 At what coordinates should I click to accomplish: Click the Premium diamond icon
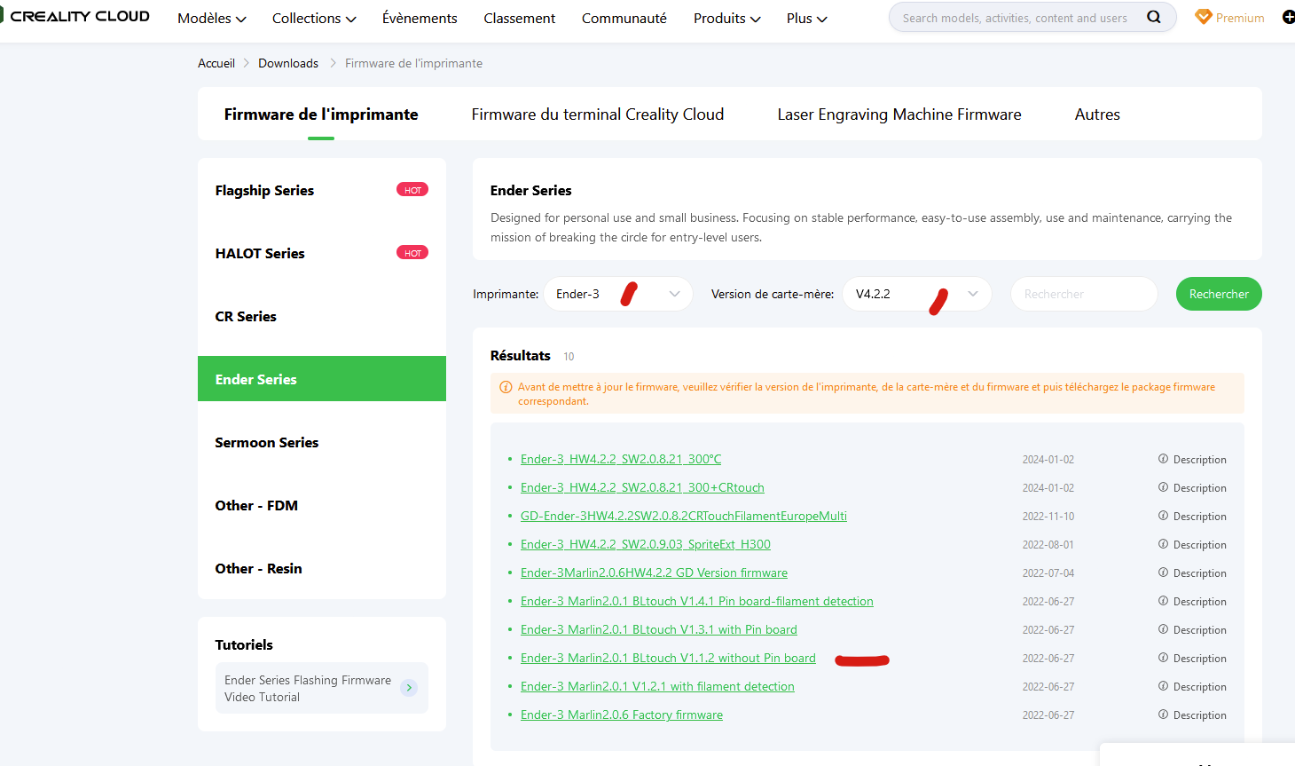(1204, 17)
